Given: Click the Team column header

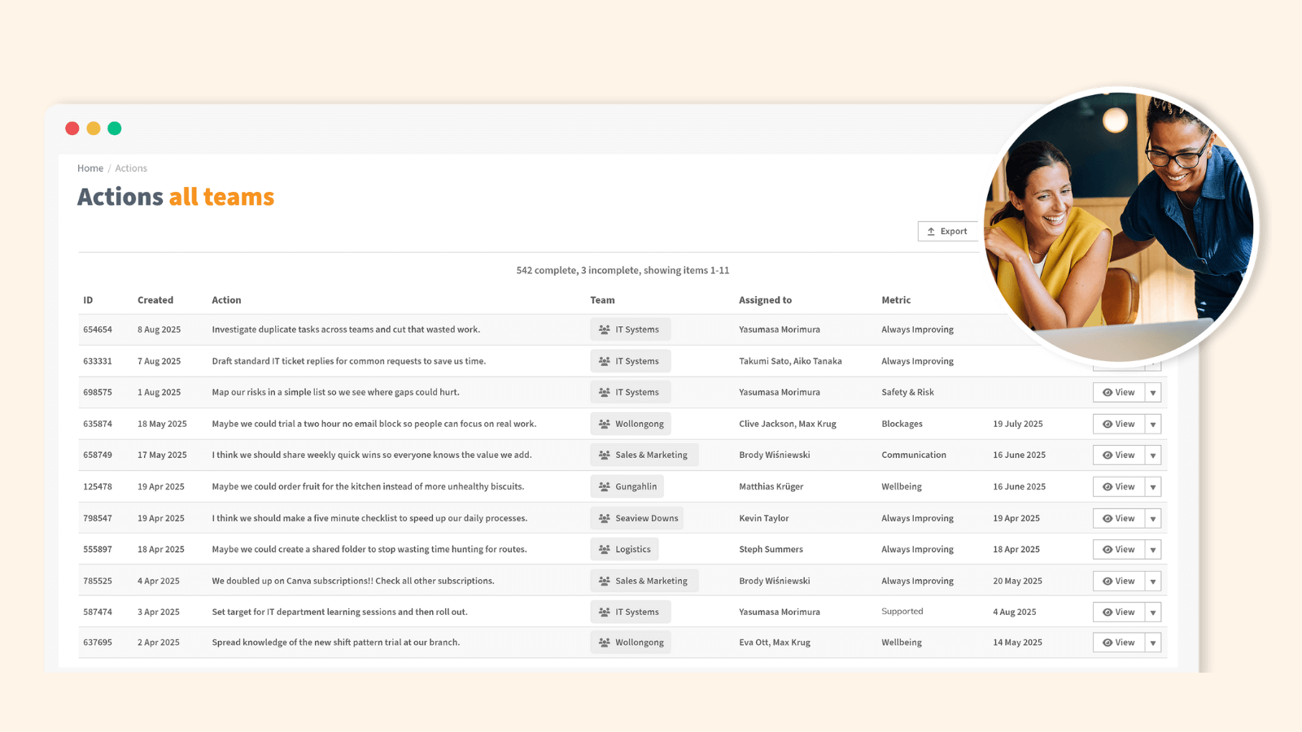Looking at the screenshot, I should click(x=602, y=300).
